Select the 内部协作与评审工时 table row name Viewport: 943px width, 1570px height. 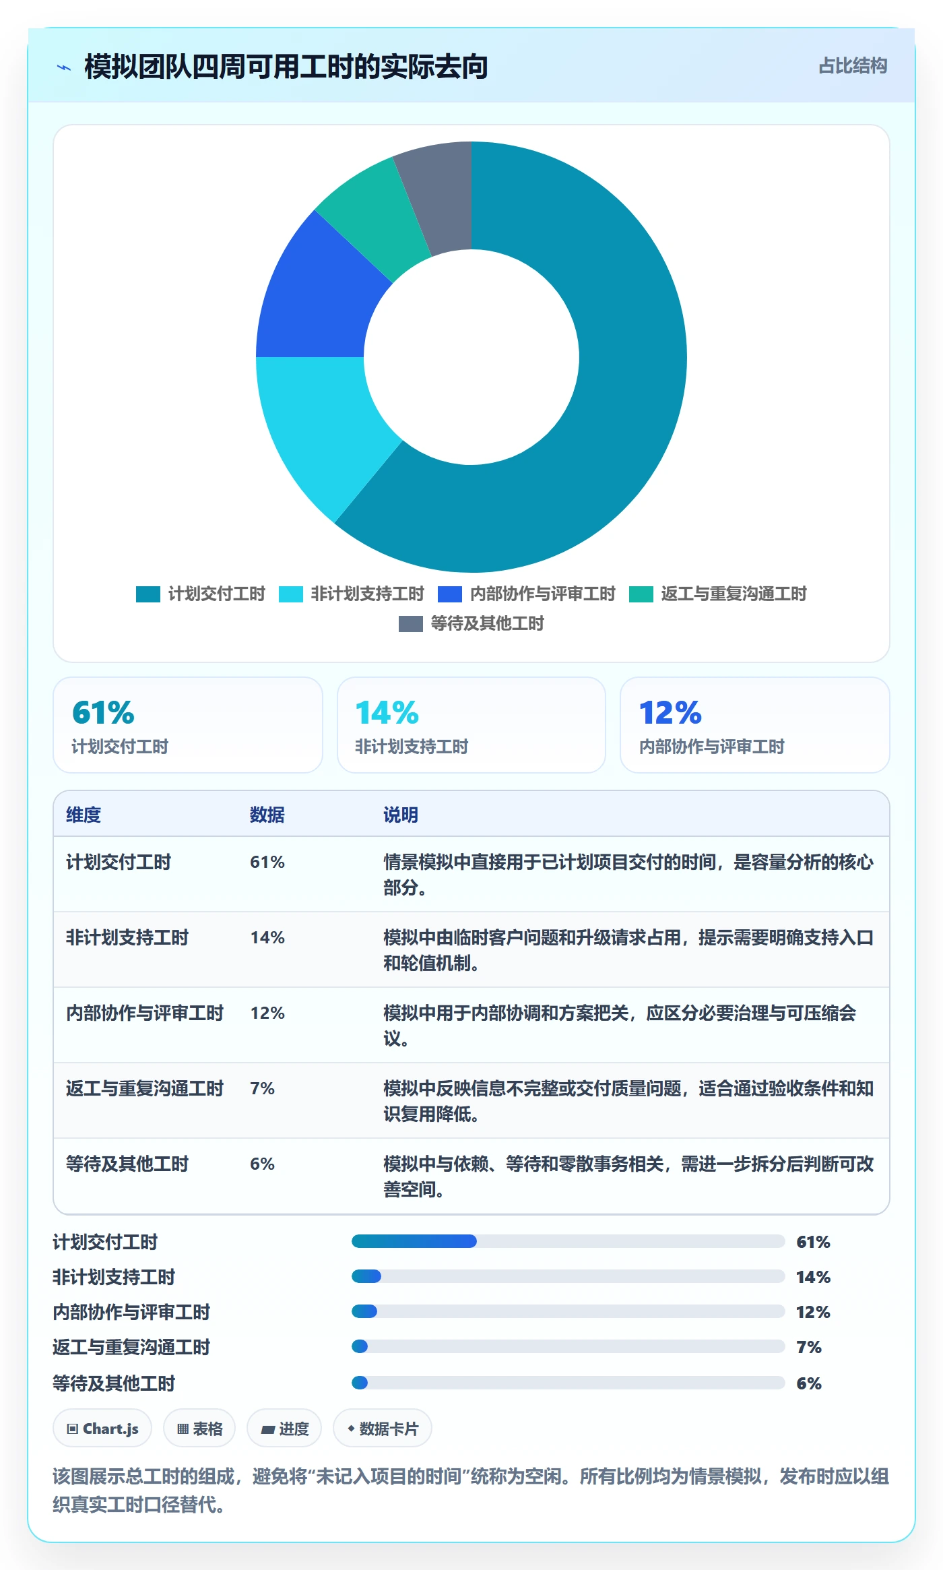click(145, 1013)
